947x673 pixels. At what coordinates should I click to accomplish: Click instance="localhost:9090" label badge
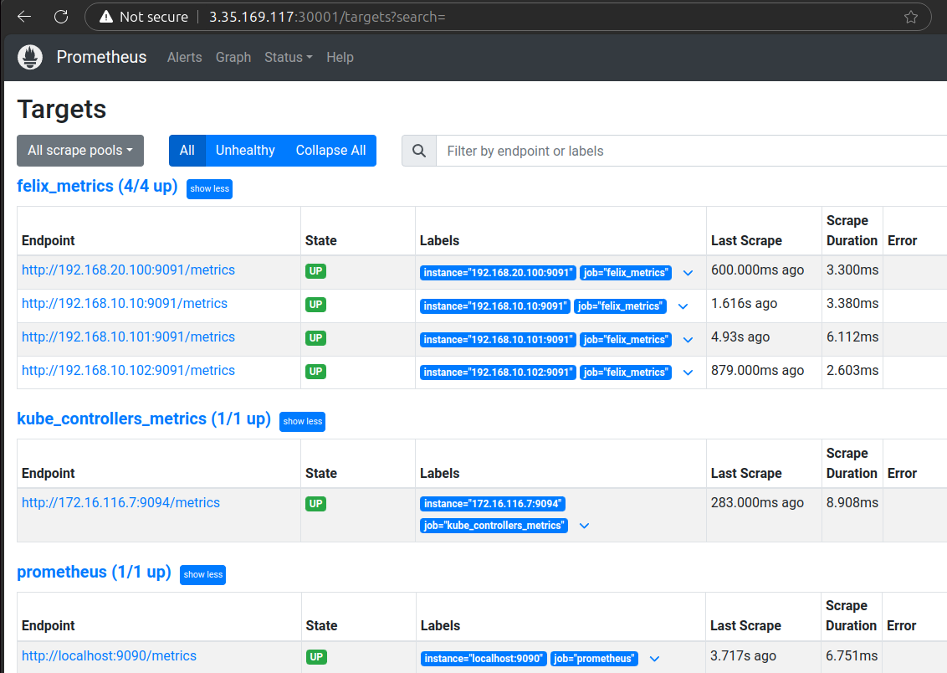coord(484,659)
